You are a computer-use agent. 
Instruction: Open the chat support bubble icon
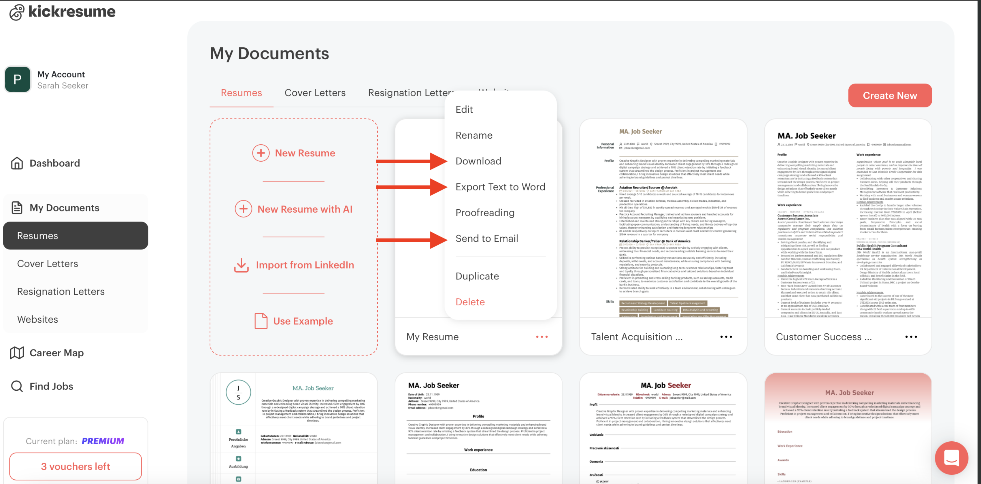pyautogui.click(x=951, y=458)
